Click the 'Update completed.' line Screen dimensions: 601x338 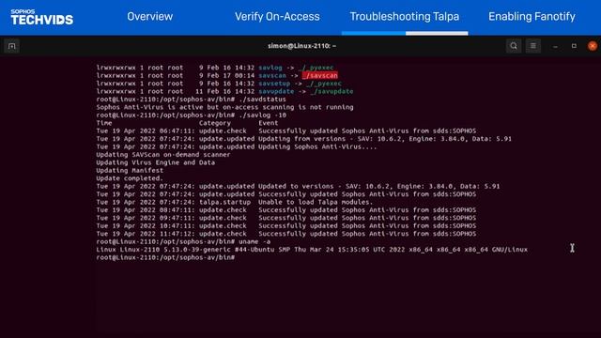[x=130, y=178]
